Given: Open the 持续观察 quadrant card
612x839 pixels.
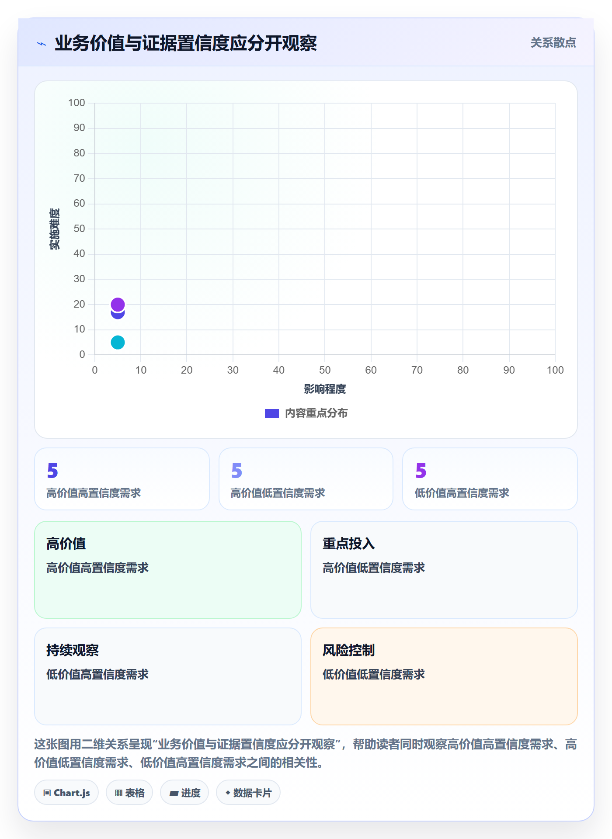Looking at the screenshot, I should (168, 676).
